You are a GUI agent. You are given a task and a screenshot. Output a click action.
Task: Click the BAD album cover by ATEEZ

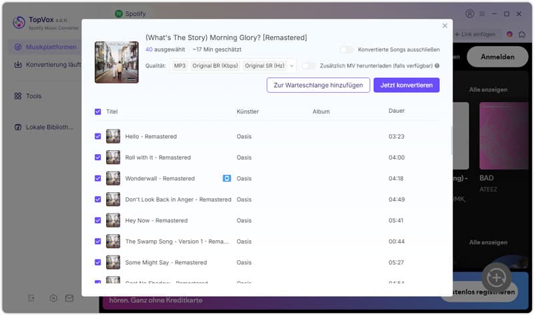(x=505, y=135)
